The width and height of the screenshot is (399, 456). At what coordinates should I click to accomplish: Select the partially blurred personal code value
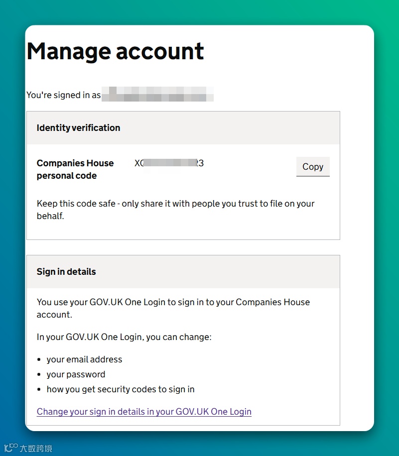[x=169, y=163]
